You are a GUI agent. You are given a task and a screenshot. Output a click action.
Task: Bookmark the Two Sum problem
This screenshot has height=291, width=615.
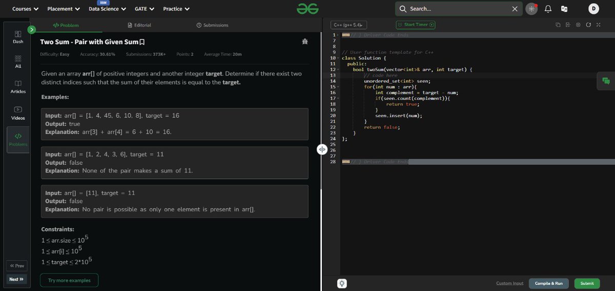142,41
